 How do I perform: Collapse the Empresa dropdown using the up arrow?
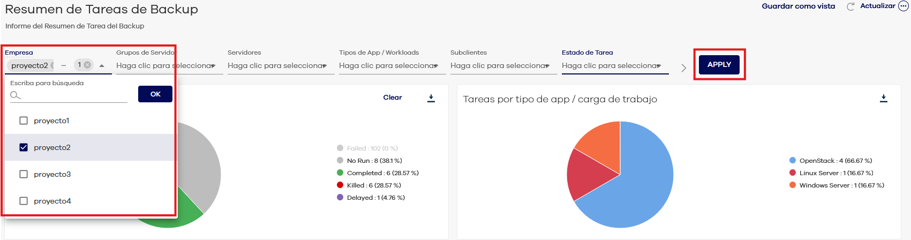102,65
